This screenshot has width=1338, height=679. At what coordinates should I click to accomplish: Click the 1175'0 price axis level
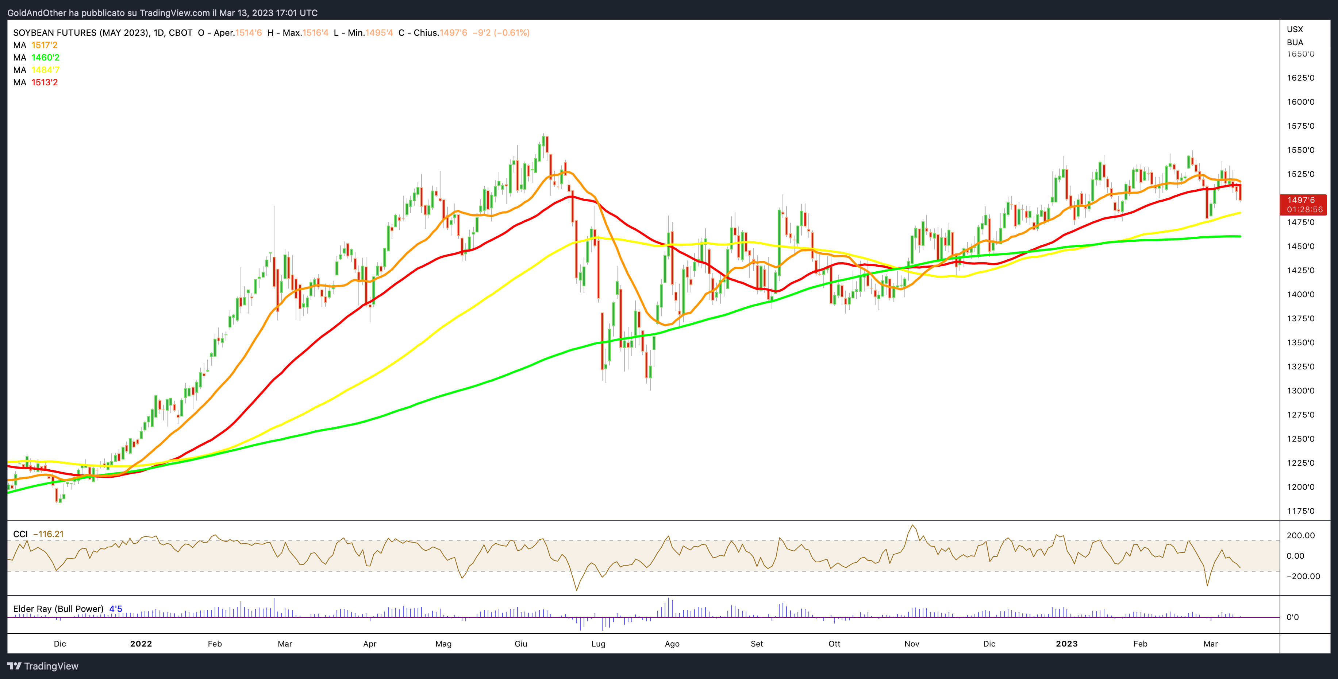1301,511
